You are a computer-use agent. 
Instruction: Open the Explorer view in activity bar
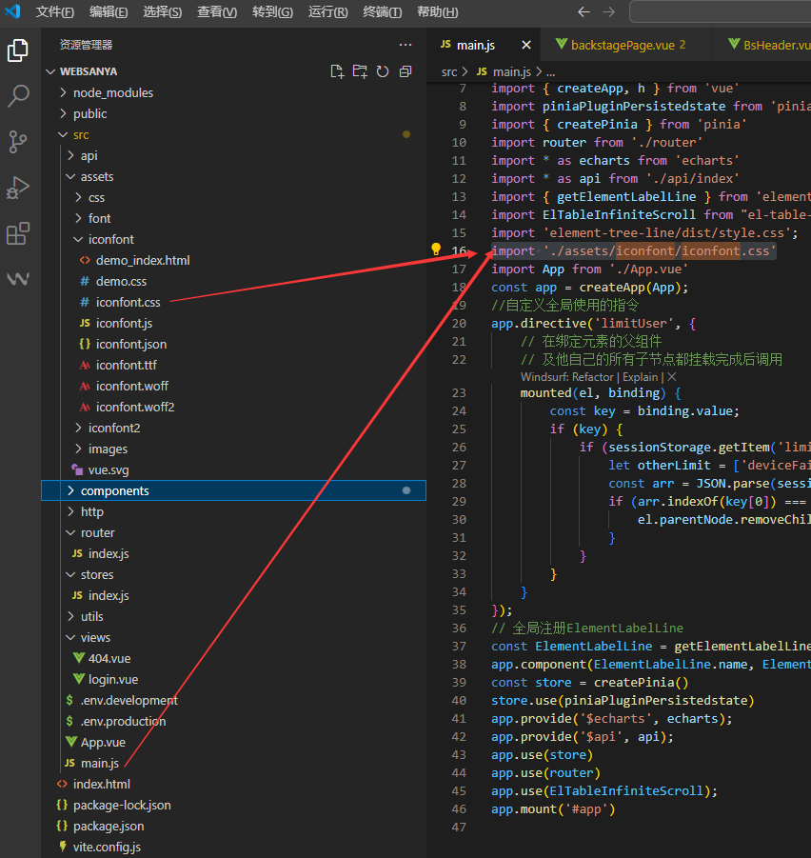point(18,50)
